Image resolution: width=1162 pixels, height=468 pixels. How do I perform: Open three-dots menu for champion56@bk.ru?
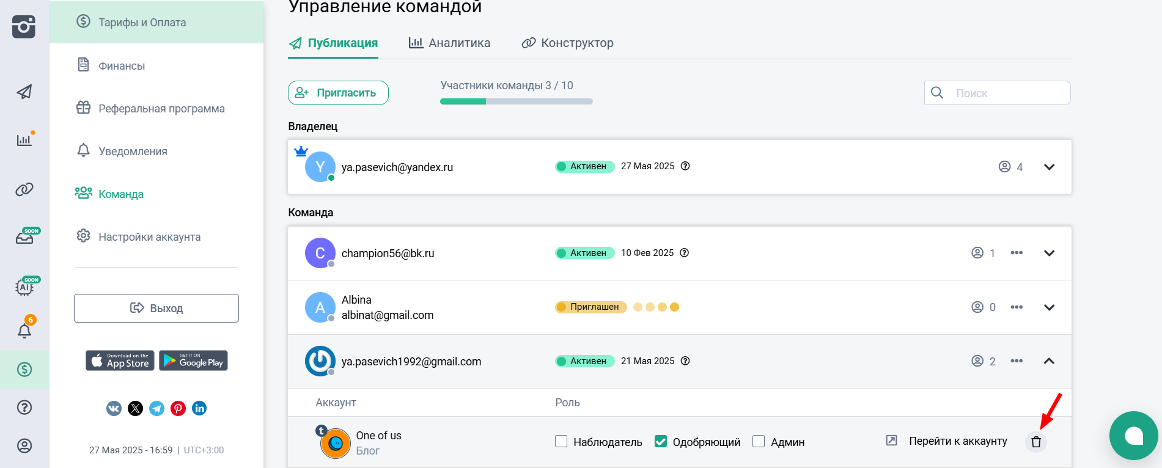pos(1017,253)
